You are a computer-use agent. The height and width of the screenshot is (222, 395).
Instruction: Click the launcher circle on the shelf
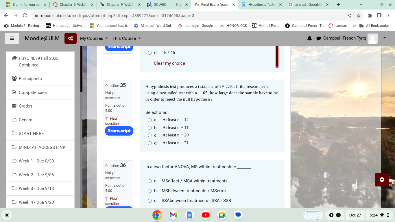click(x=7, y=215)
